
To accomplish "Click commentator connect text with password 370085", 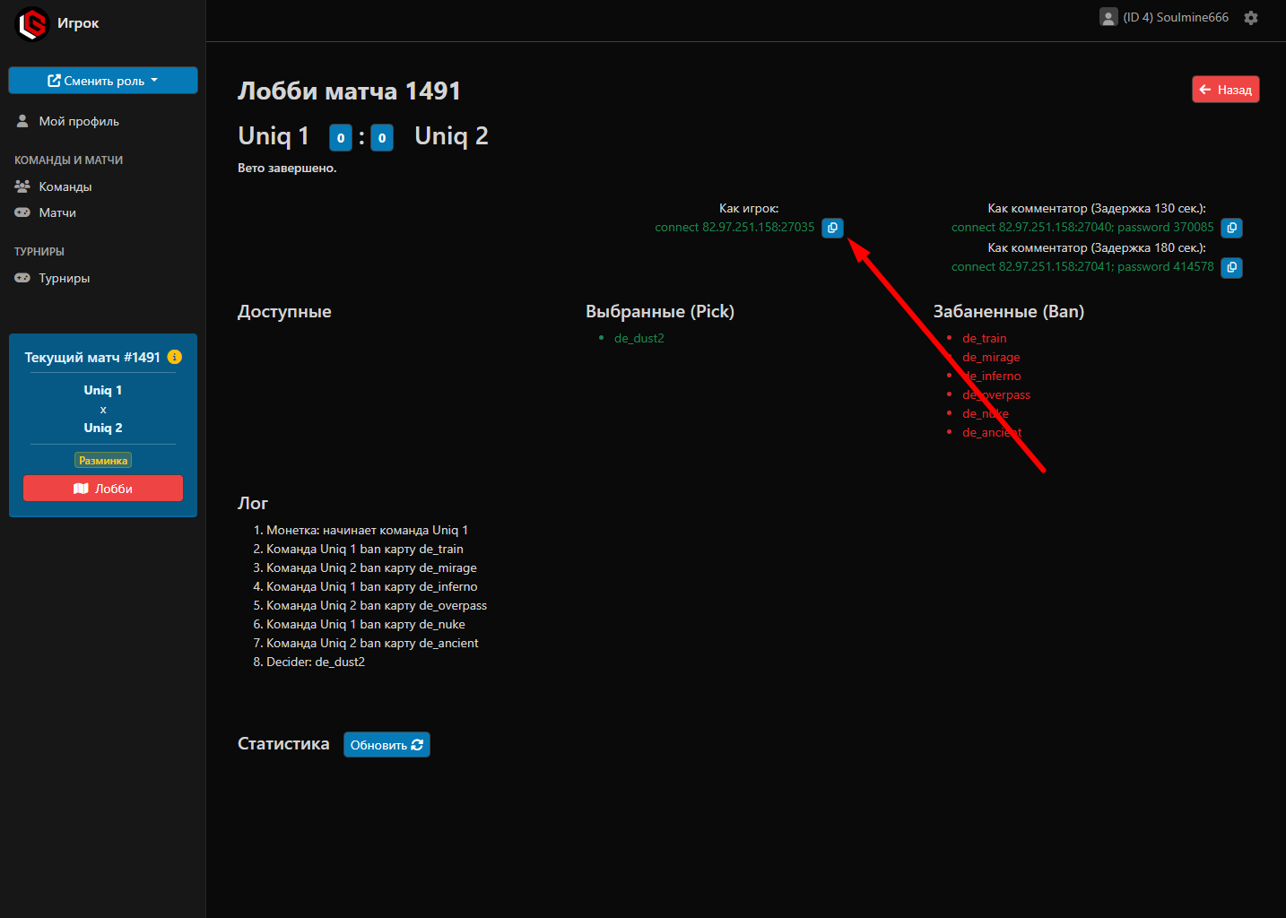I will [1082, 228].
